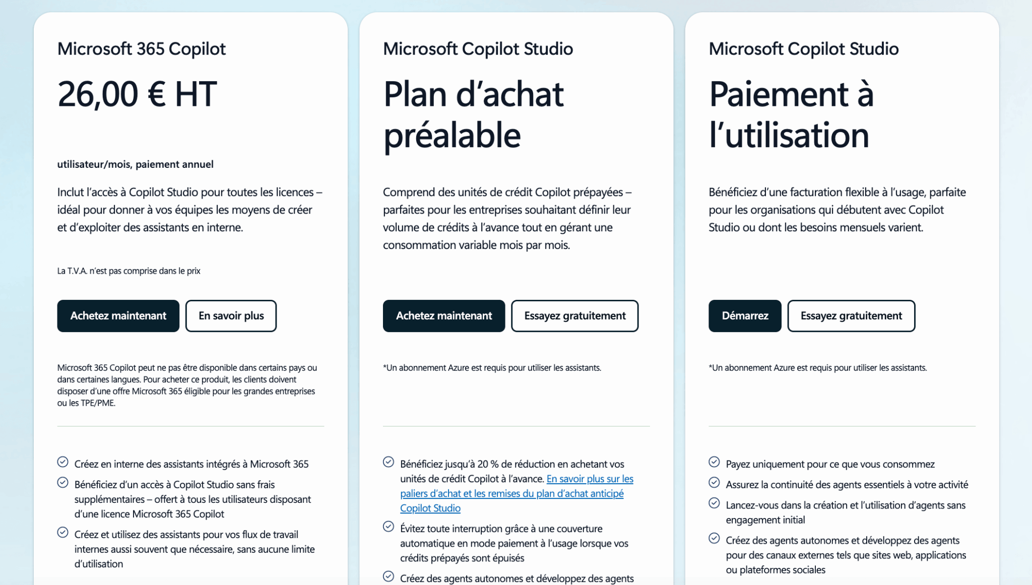Select "Essayez gratuitement" under Plan d'achat préalable
1032x585 pixels.
click(574, 316)
